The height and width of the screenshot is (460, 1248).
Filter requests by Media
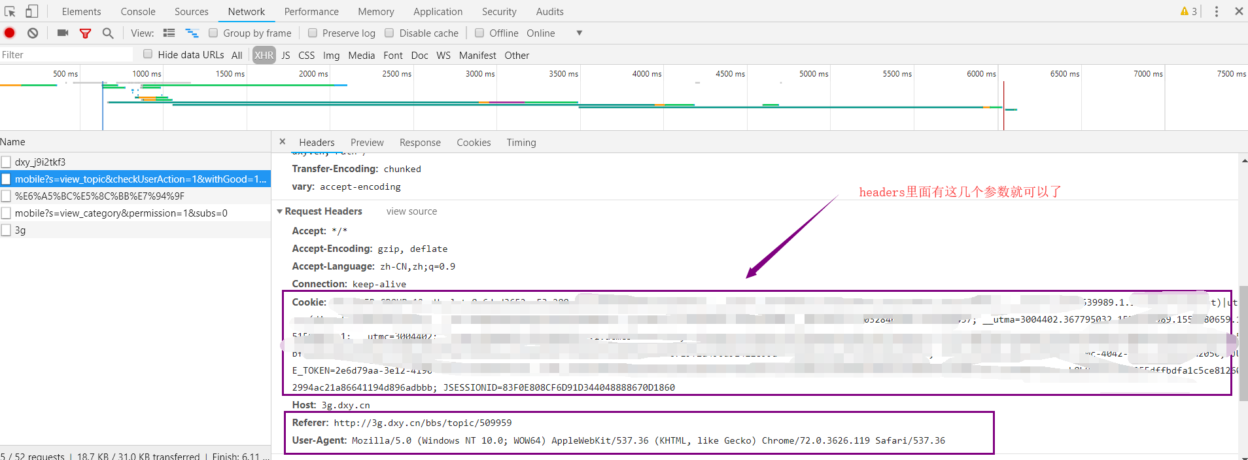[361, 55]
